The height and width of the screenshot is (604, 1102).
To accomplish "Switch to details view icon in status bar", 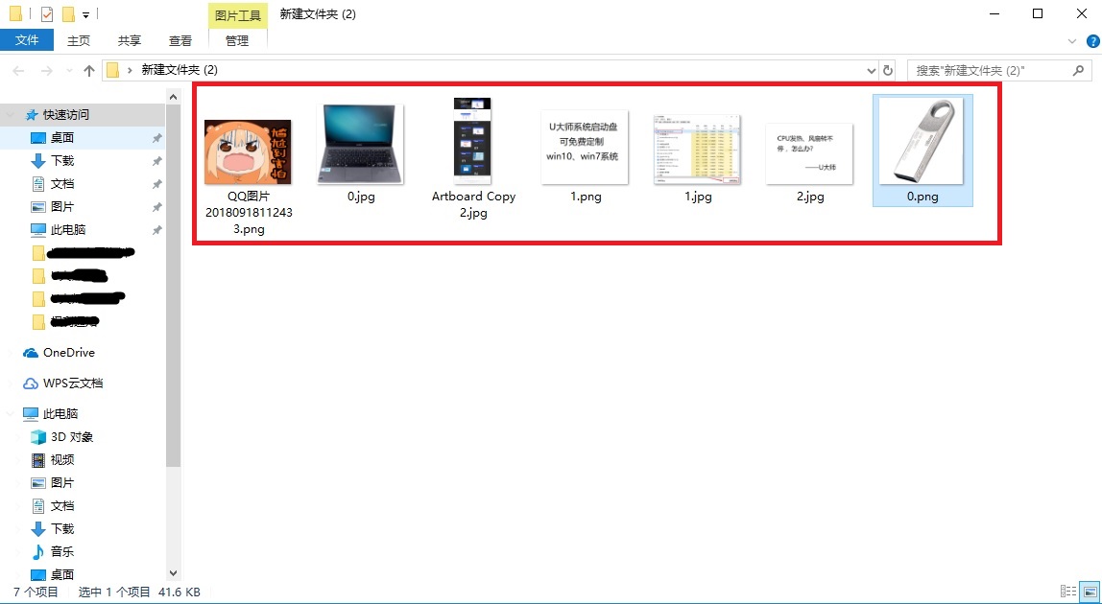I will tap(1068, 592).
